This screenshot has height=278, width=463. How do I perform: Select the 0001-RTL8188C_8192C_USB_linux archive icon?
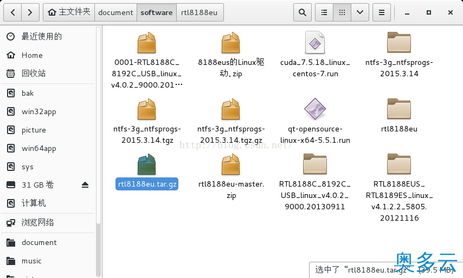(147, 43)
